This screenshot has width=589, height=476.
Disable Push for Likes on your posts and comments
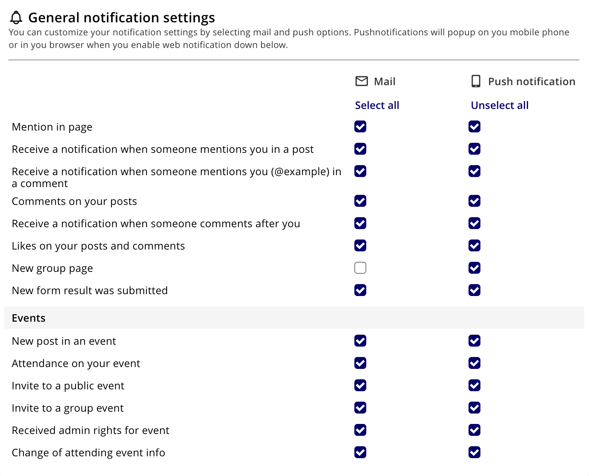point(474,245)
